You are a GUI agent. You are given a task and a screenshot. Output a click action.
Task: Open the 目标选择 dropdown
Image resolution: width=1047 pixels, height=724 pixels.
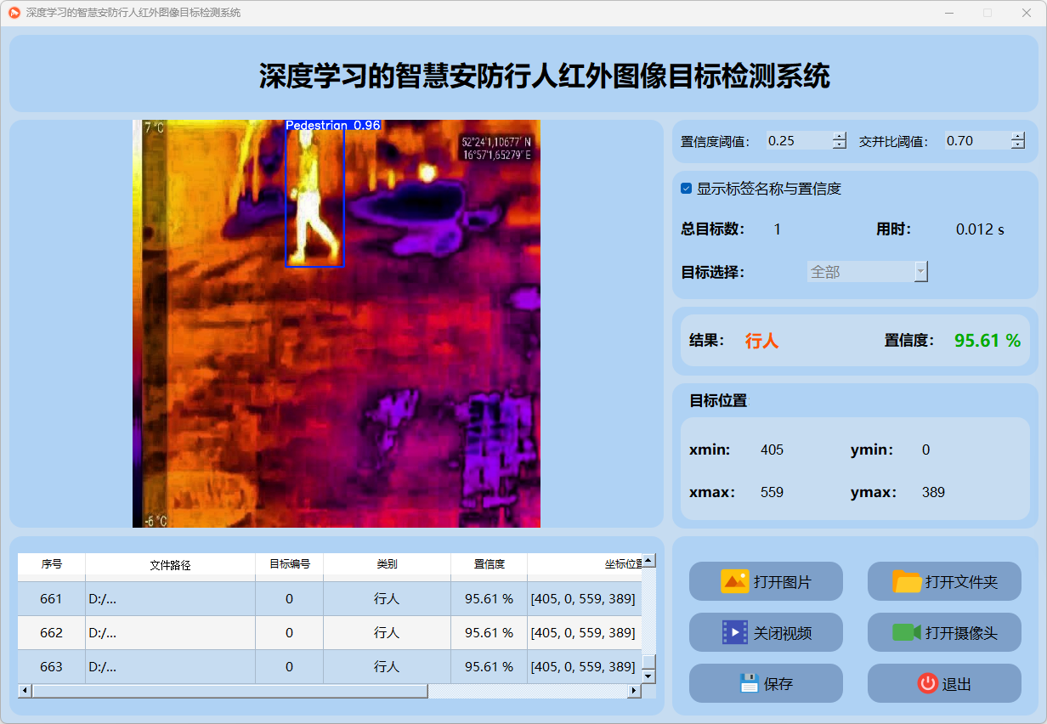click(867, 272)
